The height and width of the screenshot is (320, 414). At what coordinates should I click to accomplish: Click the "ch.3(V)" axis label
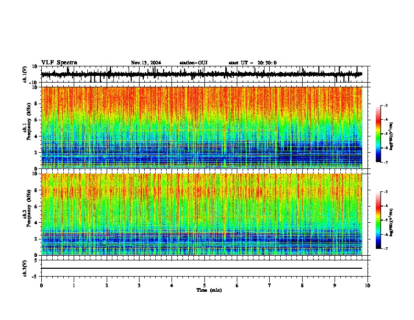tap(25, 269)
